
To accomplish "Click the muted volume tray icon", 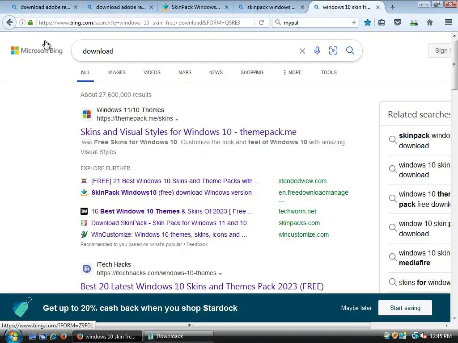I will tap(424, 336).
